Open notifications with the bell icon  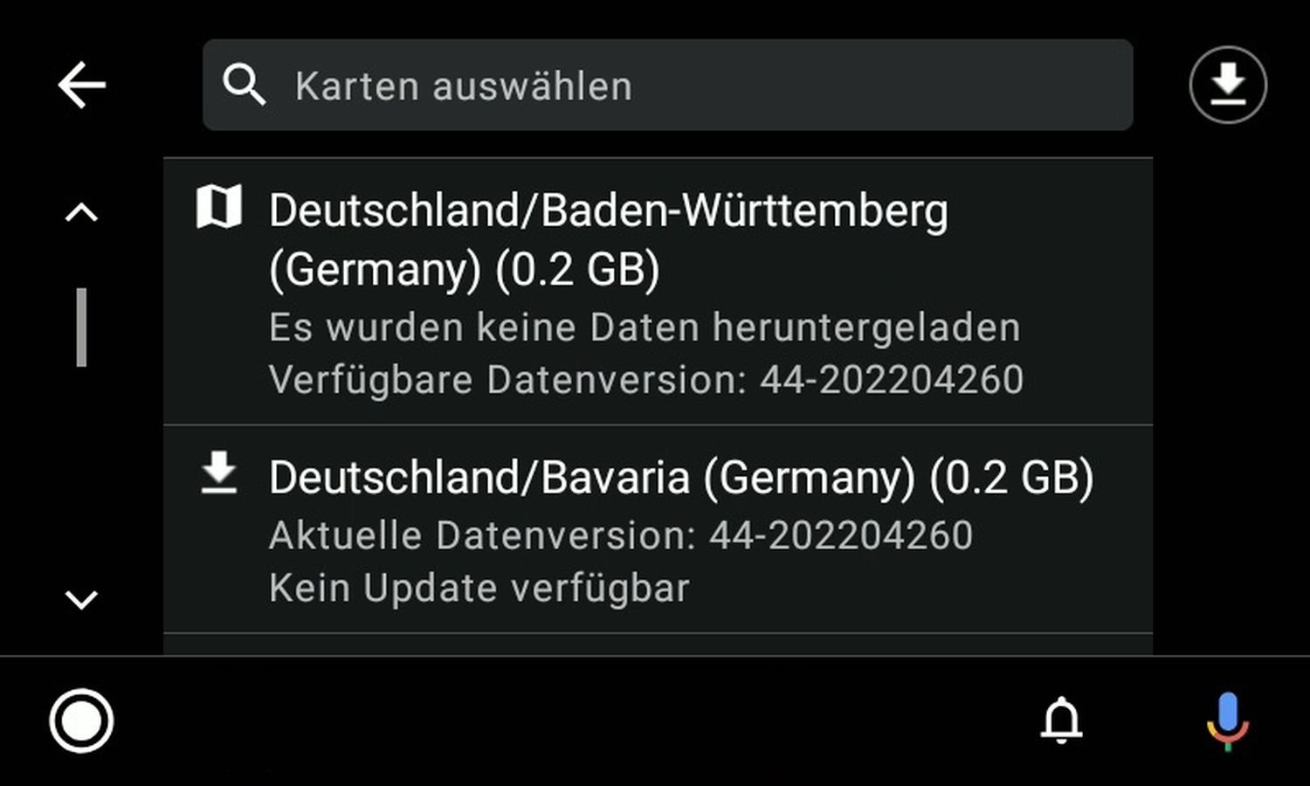click(1062, 720)
